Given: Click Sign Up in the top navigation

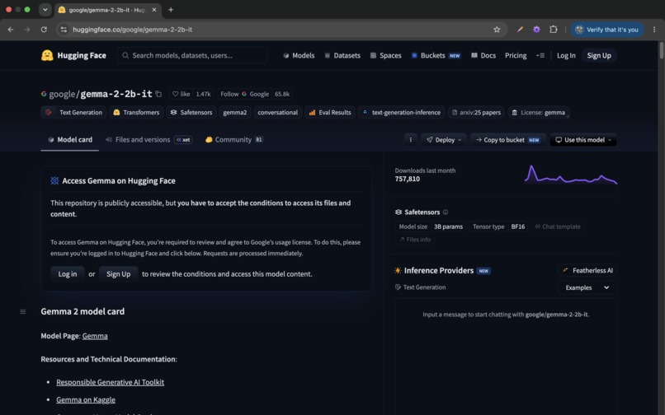Looking at the screenshot, I should 599,55.
